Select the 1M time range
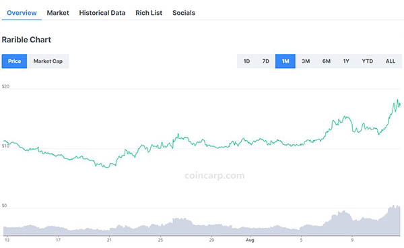The height and width of the screenshot is (248, 404). (285, 61)
